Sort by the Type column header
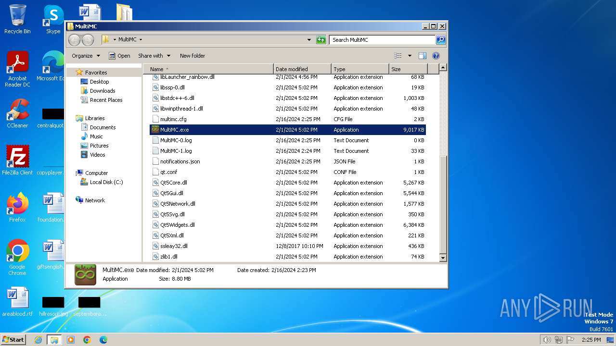Image resolution: width=616 pixels, height=346 pixels. click(x=360, y=69)
